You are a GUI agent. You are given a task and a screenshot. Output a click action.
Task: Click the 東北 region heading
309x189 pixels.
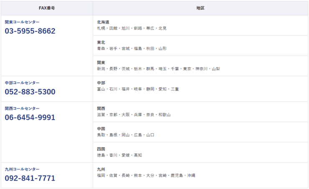click(101, 42)
